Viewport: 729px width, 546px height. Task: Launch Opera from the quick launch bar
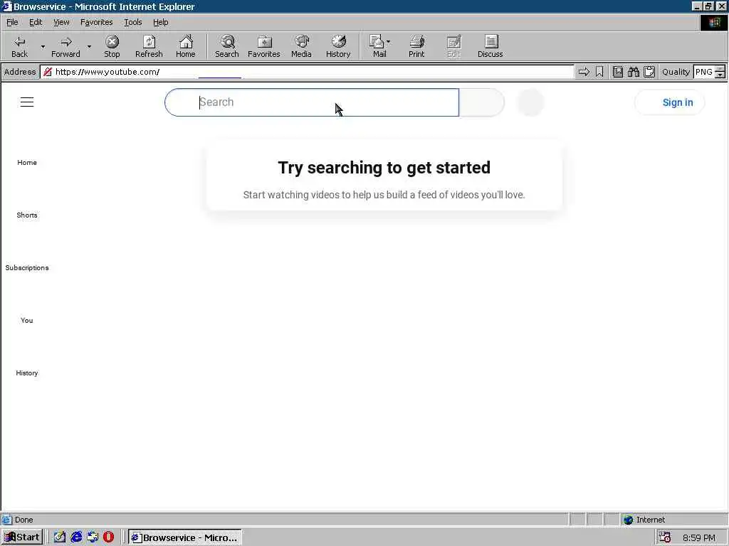(108, 537)
